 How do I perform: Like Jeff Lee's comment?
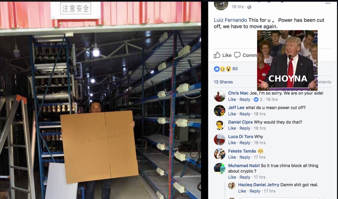[232, 114]
